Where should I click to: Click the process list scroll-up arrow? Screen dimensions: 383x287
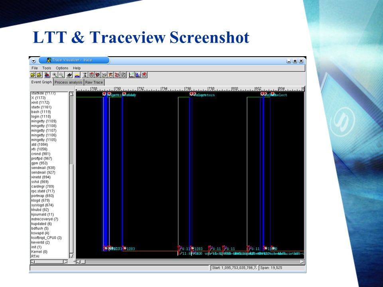pos(71,94)
